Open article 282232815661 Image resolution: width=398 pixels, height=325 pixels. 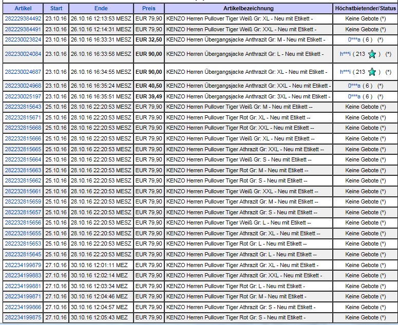(23, 191)
